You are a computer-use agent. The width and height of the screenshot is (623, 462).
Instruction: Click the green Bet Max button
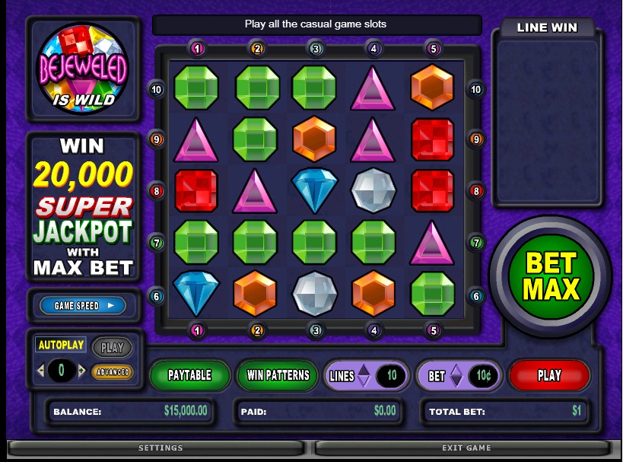click(x=551, y=276)
